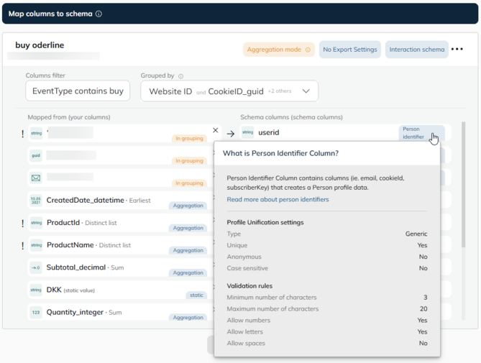481x363 pixels.
Task: Click the info icon beside Grouped by label
Action: click(x=180, y=76)
